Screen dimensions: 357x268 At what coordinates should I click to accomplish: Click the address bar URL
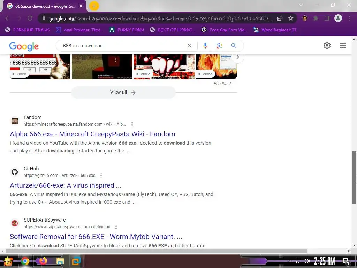click(x=160, y=18)
